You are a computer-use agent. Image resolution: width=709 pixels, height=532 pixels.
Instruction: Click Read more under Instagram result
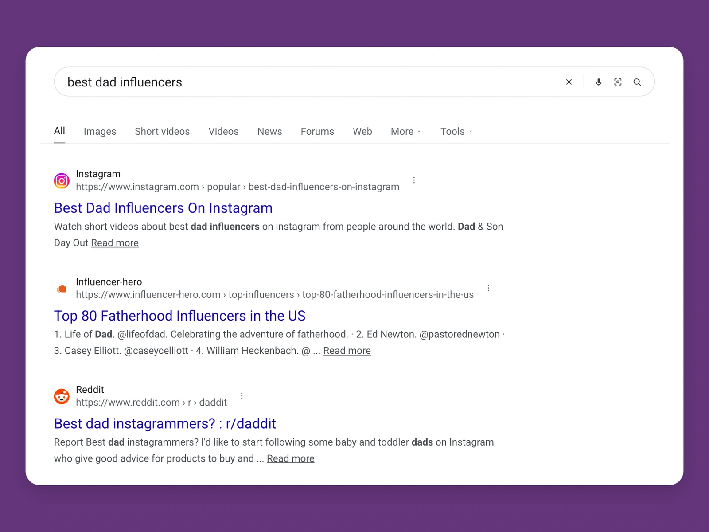click(x=115, y=243)
